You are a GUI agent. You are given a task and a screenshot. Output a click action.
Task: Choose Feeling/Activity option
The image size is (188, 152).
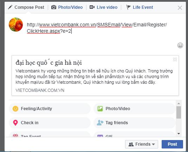pos(50,109)
